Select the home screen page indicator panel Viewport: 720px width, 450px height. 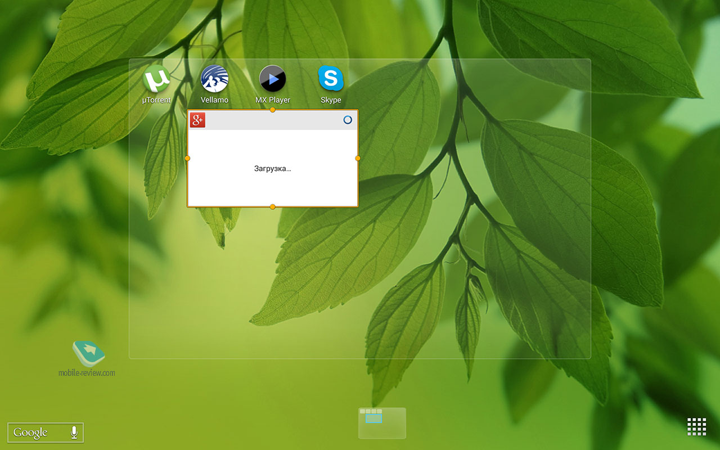tap(382, 423)
